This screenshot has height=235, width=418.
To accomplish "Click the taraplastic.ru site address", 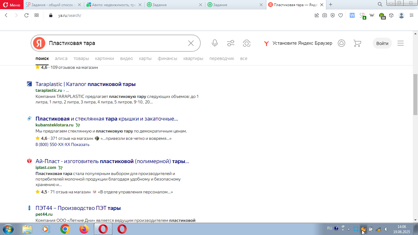I will 49,90.
